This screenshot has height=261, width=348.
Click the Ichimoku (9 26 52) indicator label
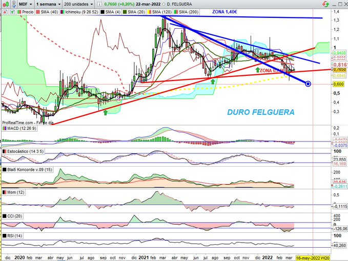tap(81, 12)
